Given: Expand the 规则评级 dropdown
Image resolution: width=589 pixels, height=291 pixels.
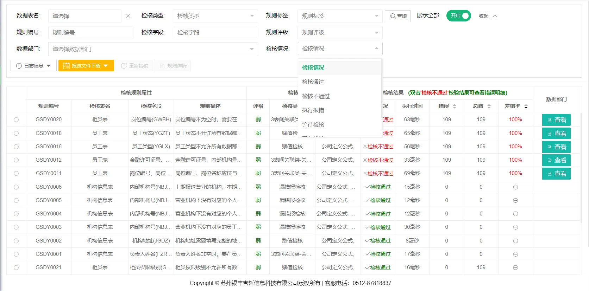Looking at the screenshot, I should pos(340,32).
